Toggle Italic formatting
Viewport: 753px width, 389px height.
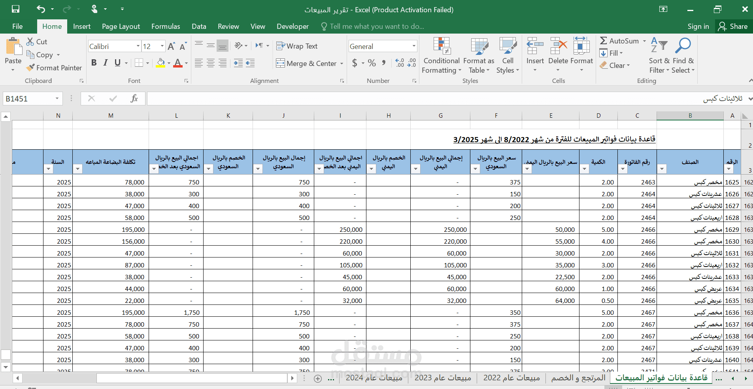106,63
